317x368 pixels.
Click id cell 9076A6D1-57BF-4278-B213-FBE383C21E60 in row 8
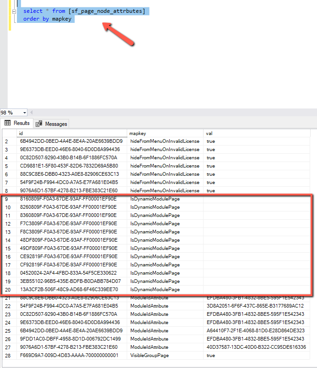(72, 190)
